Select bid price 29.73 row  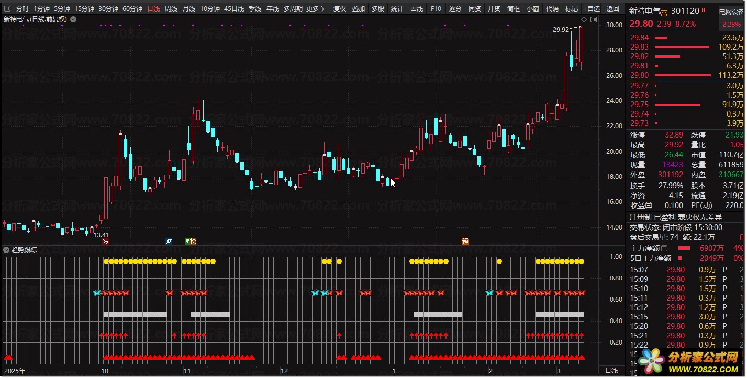686,123
